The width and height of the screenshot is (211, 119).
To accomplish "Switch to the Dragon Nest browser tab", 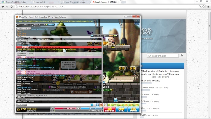I will pos(16,2).
